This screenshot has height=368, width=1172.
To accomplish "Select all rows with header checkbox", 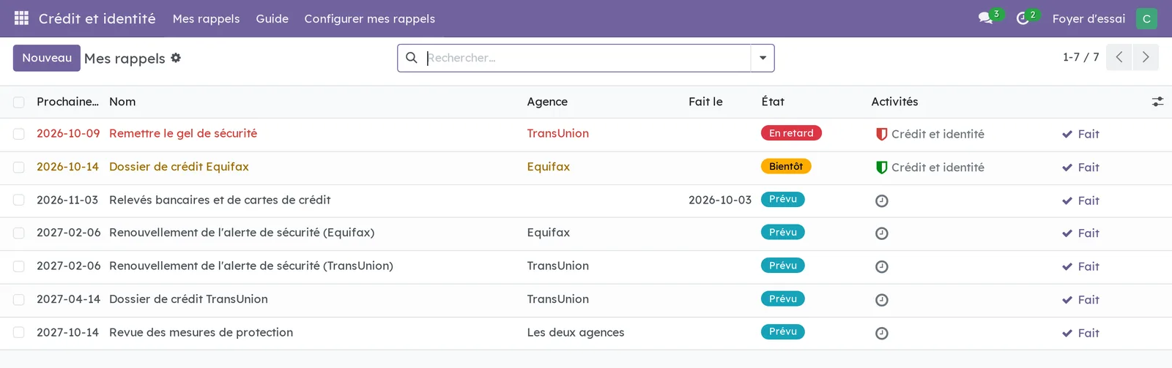I will [x=19, y=102].
